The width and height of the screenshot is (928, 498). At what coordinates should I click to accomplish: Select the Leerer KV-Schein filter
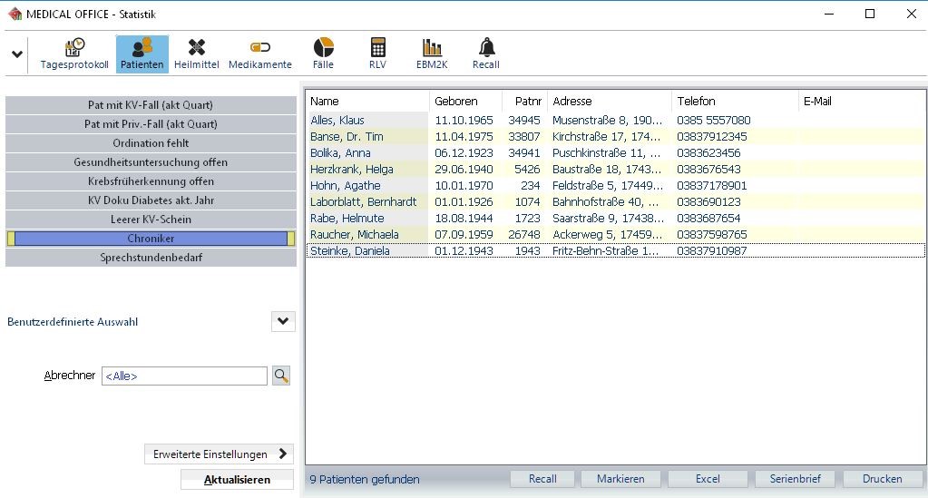click(x=151, y=220)
